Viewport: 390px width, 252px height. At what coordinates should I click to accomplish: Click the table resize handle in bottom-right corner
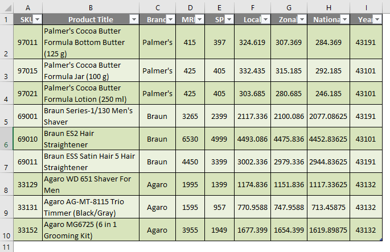pos(381,239)
